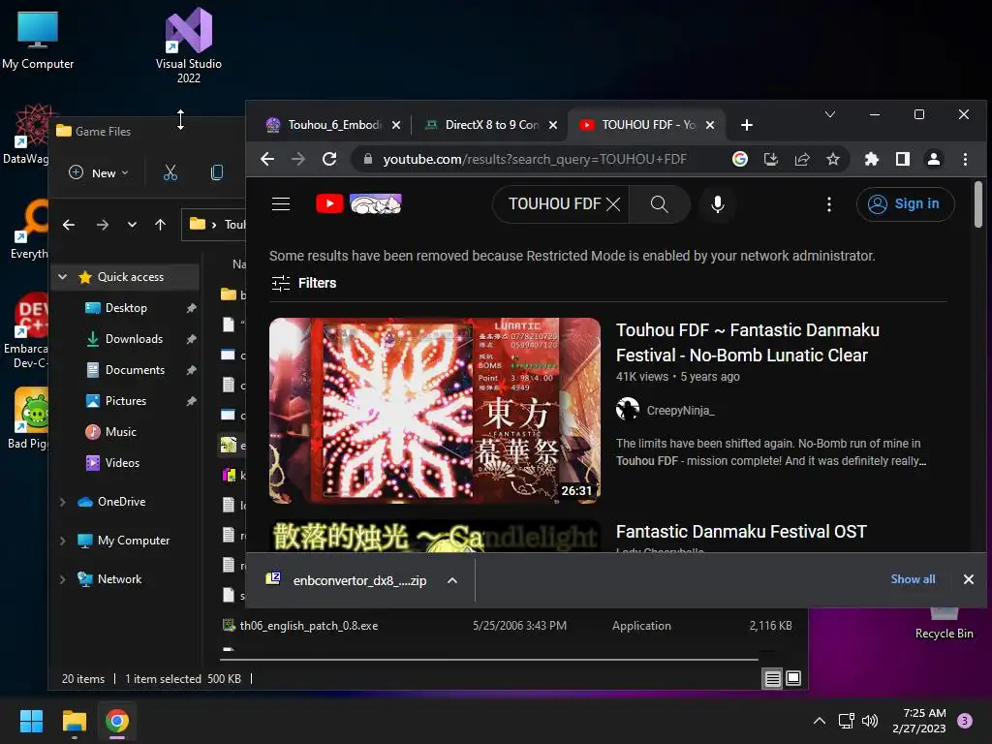This screenshot has width=992, height=744.
Task: Go forward in File Explorer
Action: pos(102,224)
